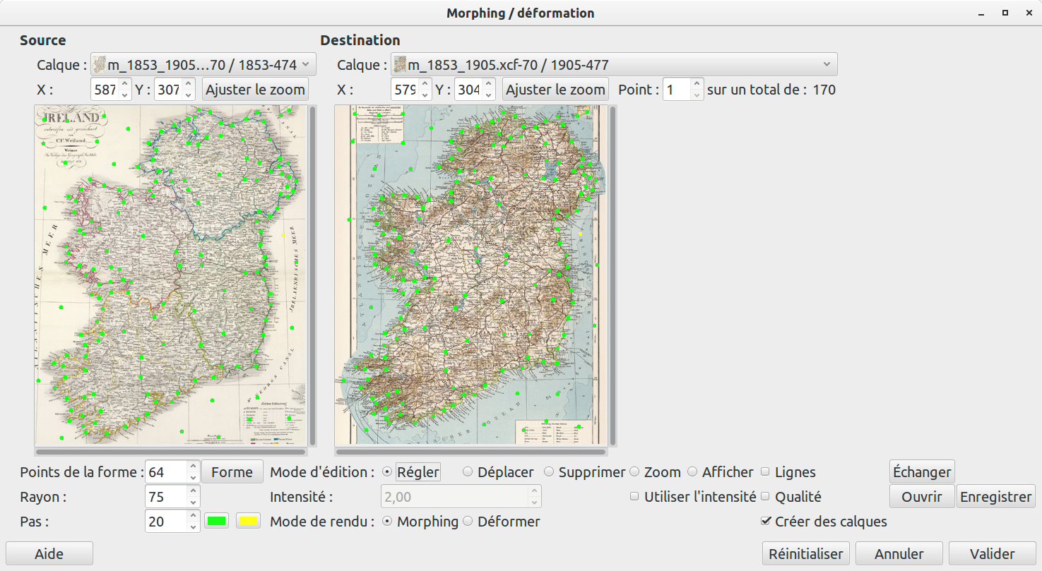Decrease Destination Y value with down arrow
Image resolution: width=1042 pixels, height=571 pixels.
click(488, 95)
